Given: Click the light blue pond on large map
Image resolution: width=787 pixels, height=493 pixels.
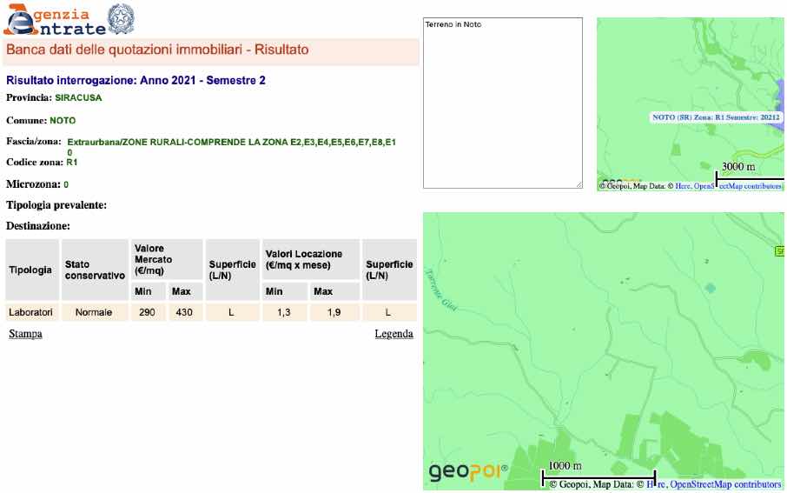Looking at the screenshot, I should (711, 288).
